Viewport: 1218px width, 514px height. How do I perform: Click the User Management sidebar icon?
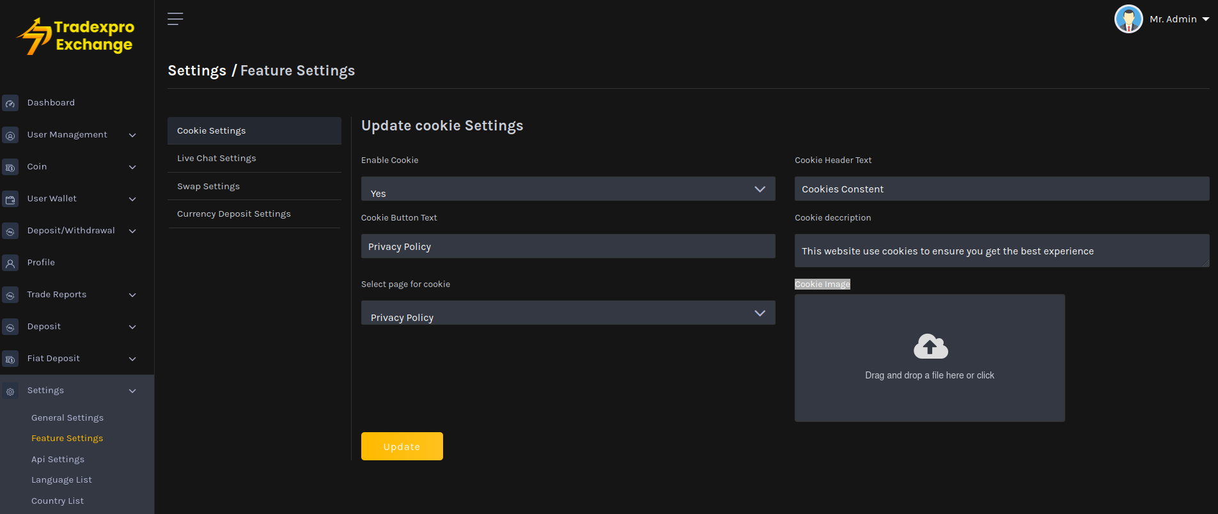point(10,136)
